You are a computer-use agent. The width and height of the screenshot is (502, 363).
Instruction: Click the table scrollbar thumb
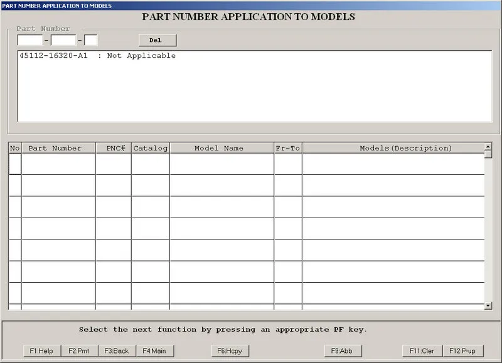click(488, 154)
